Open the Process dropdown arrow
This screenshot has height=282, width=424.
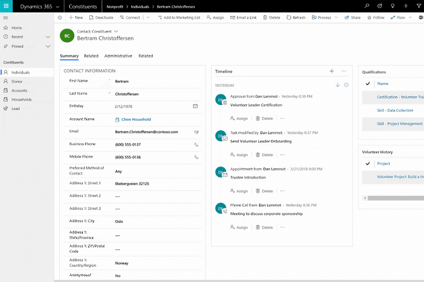[336, 18]
